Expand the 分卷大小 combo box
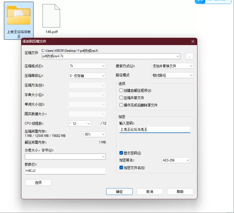 tap(103, 157)
